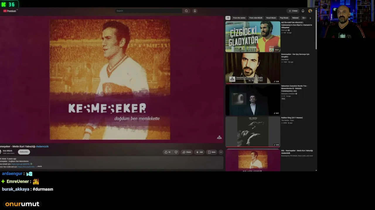Select the All filter chip
The image size is (375, 210).
click(x=228, y=18)
